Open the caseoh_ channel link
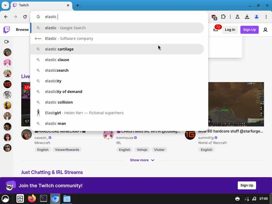This screenshot has height=204, width=272. pyautogui.click(x=41, y=138)
